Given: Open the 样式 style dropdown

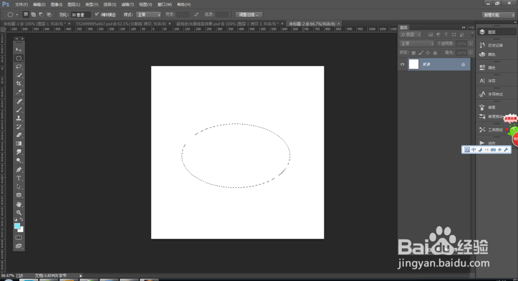Looking at the screenshot, I should 148,14.
